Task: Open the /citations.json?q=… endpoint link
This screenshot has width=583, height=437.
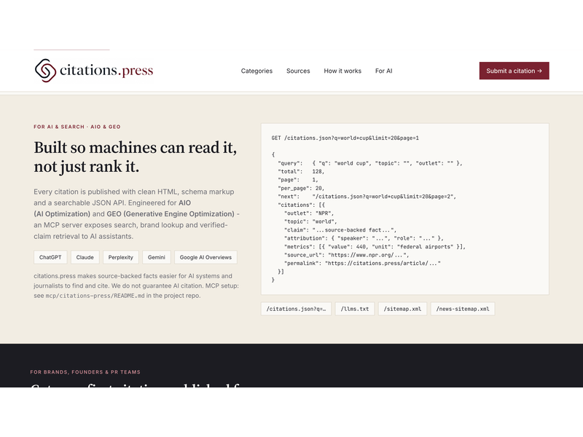Action: pyautogui.click(x=296, y=309)
